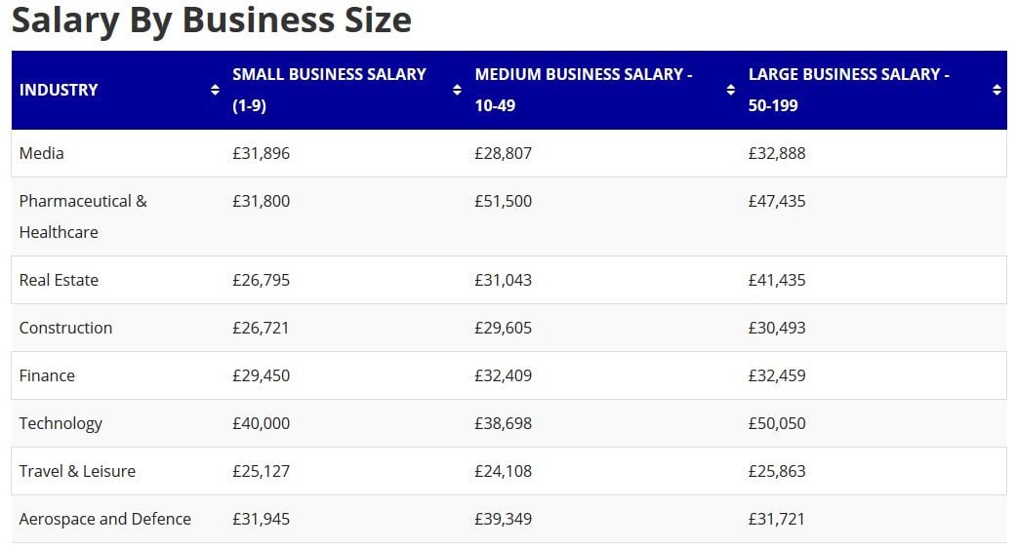Sort table by the Industry column header
1017x549 pixels.
59,90
